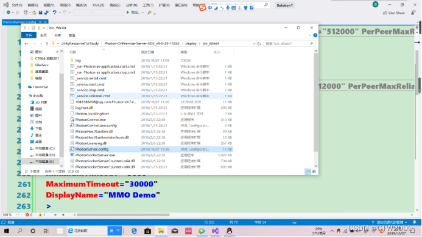Open QQ penguin icon in taskbar

click(x=230, y=231)
